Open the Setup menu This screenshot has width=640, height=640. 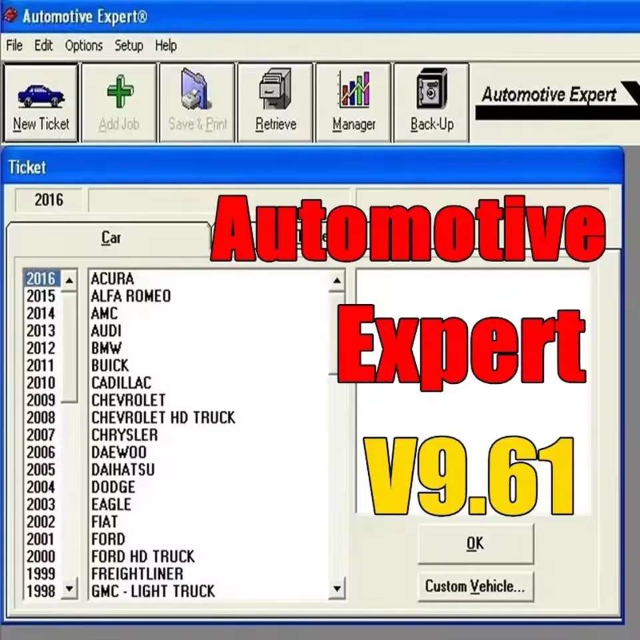129,45
